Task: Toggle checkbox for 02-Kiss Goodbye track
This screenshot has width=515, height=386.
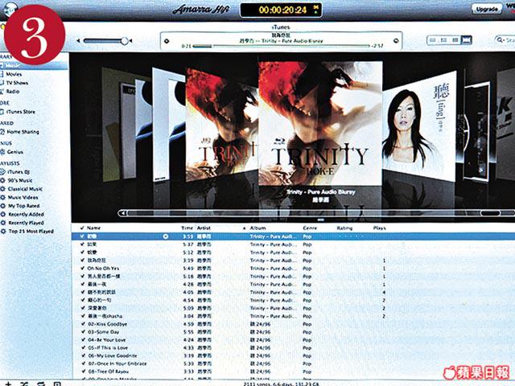Action: (83, 322)
